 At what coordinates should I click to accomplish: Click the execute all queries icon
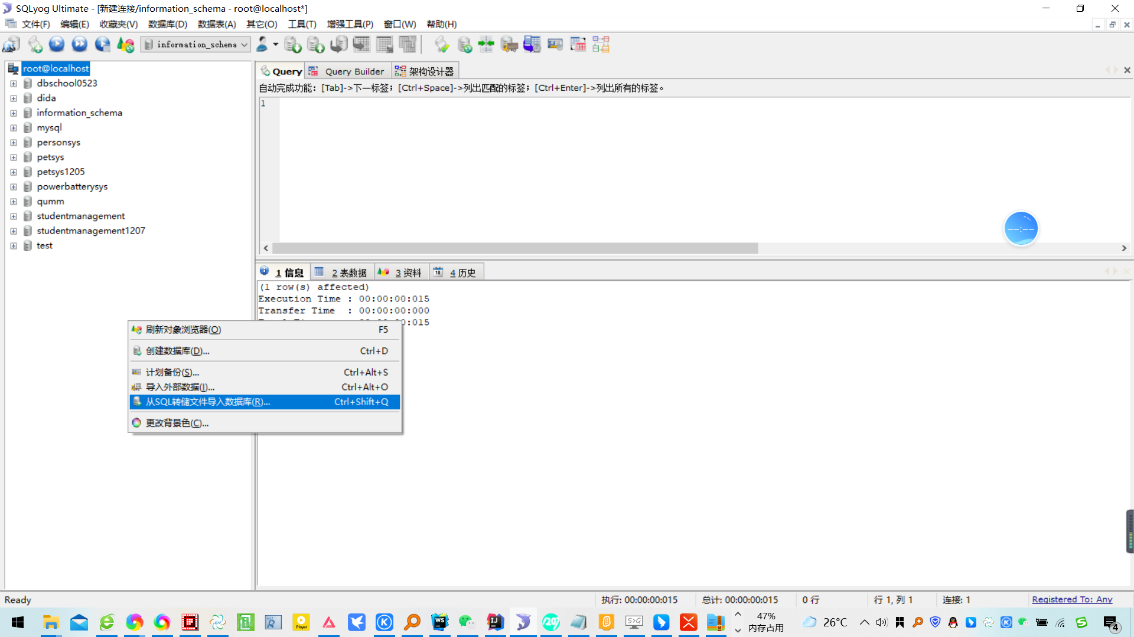[79, 44]
